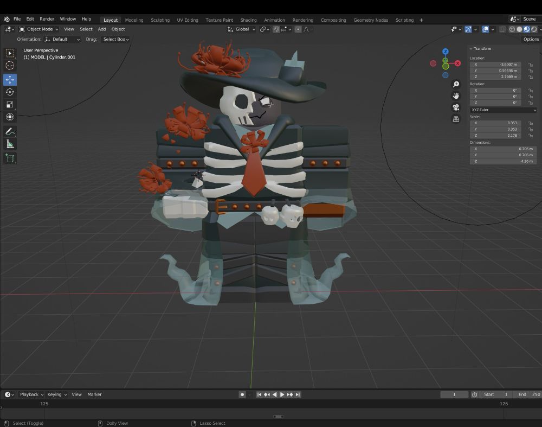This screenshot has width=542, height=427.
Task: Open the timeline Marker menu
Action: (94, 394)
